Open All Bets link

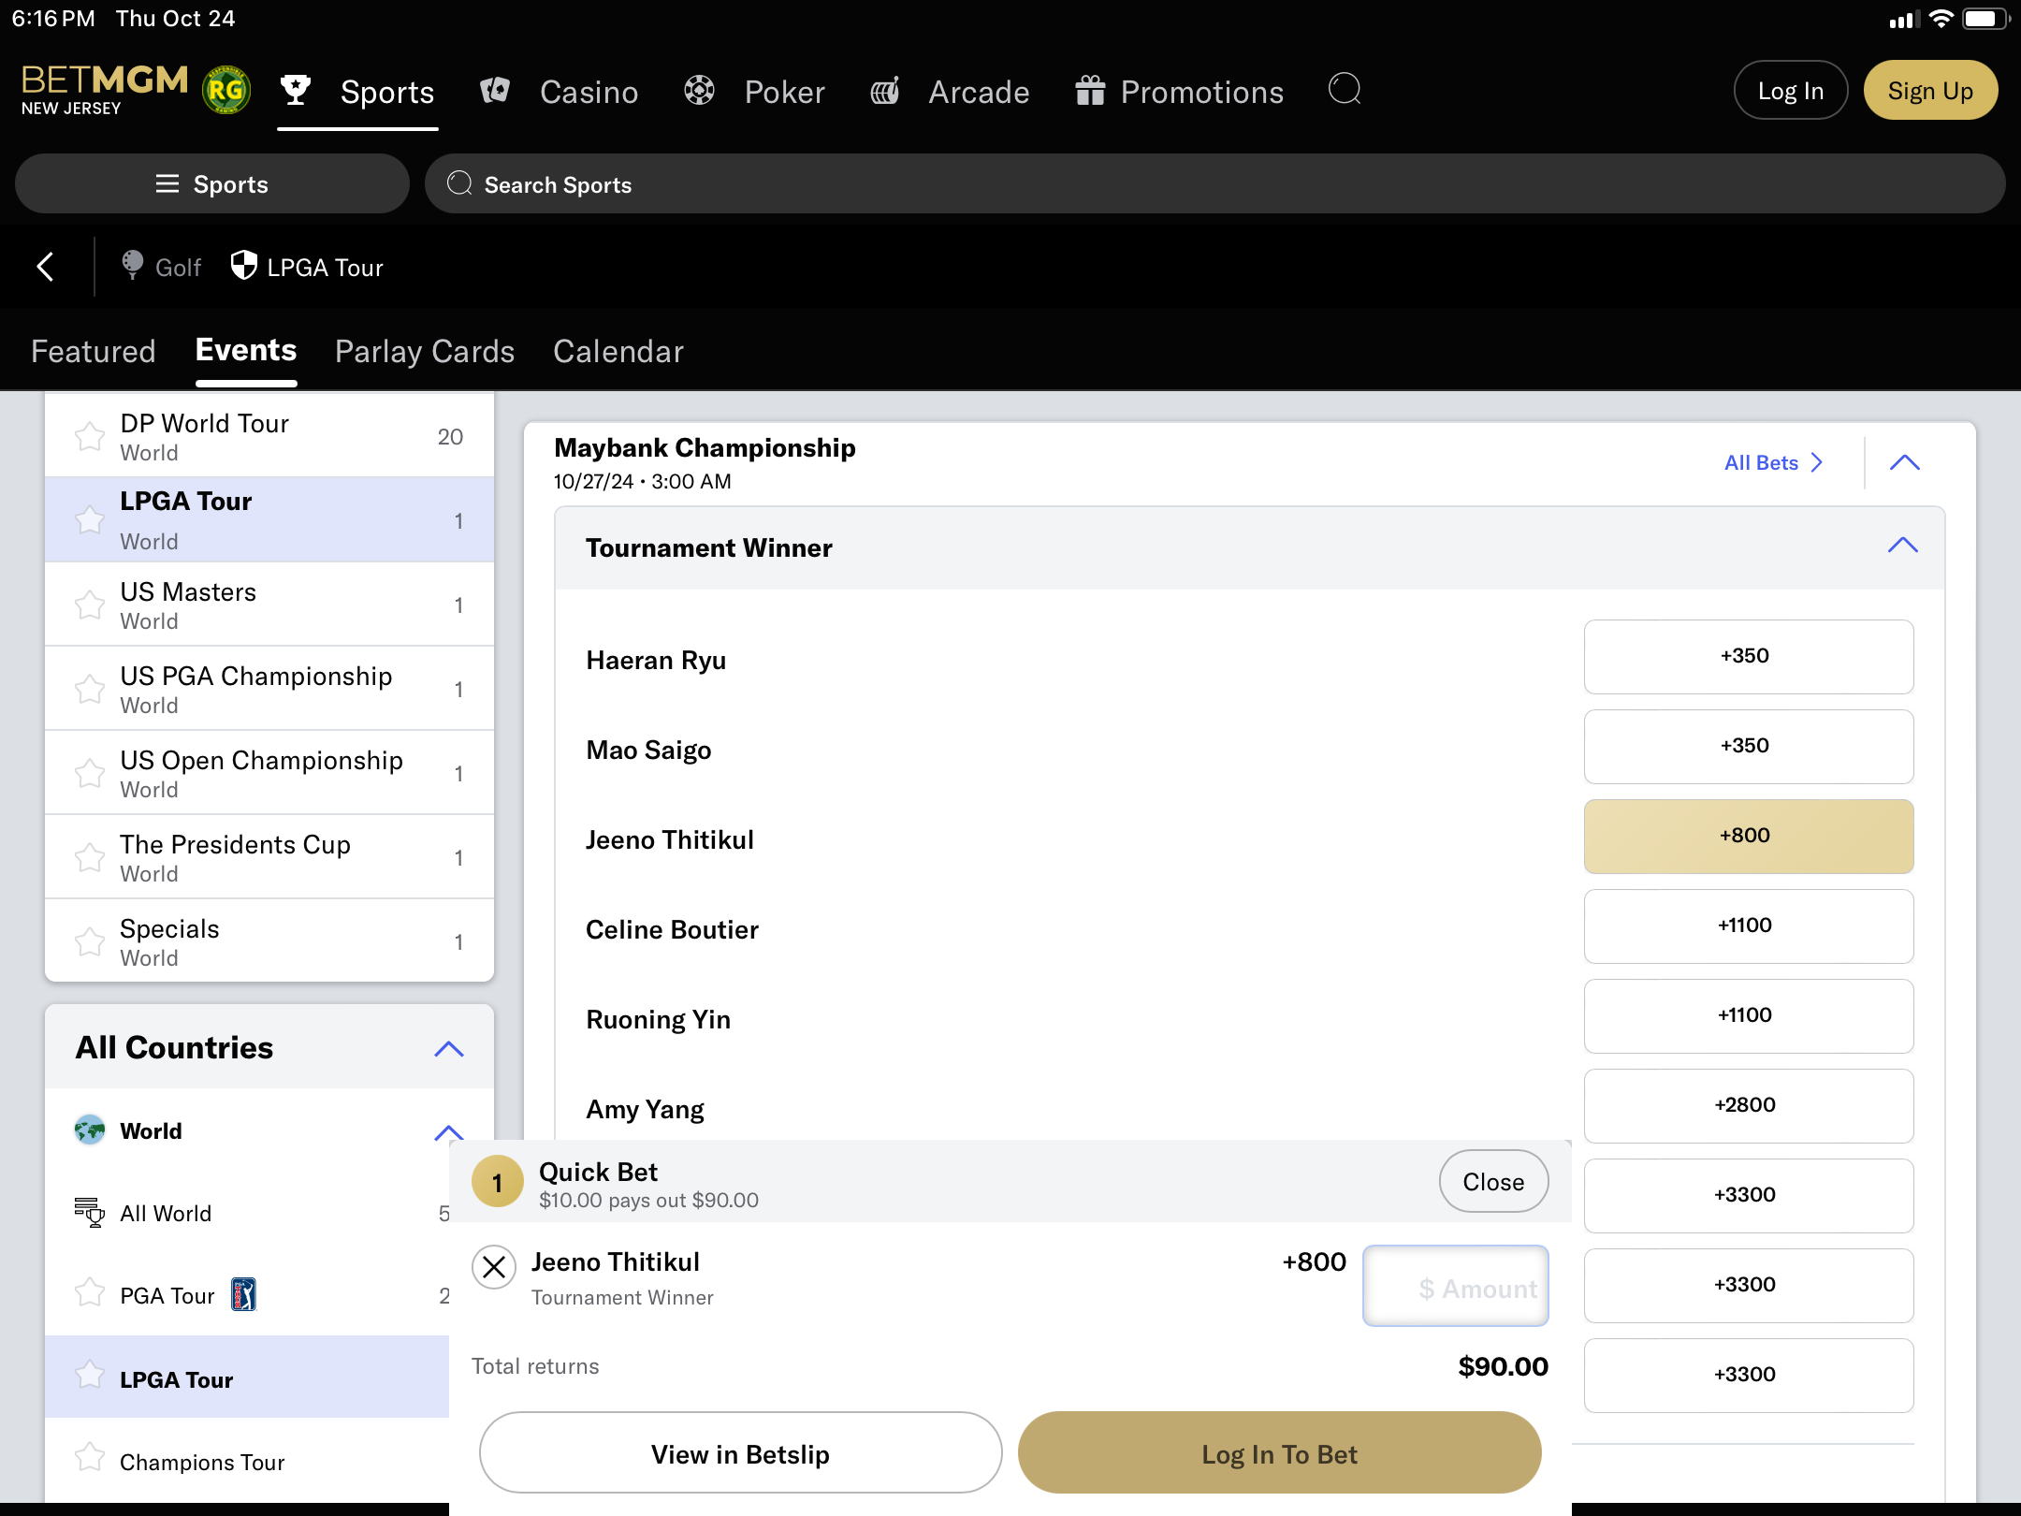pyautogui.click(x=1774, y=462)
